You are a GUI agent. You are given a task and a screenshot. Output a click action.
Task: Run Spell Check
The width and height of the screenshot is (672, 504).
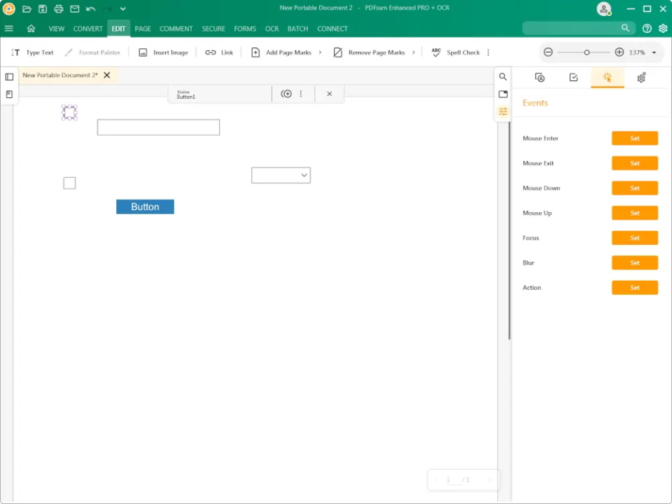[456, 52]
